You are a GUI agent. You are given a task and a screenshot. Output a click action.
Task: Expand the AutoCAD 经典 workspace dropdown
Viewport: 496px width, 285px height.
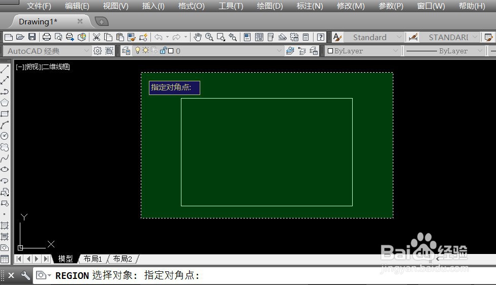click(86, 51)
